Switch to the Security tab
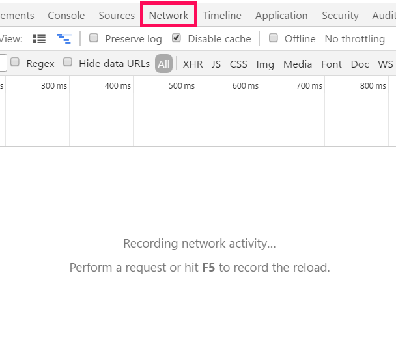The image size is (396, 342). 340,16
